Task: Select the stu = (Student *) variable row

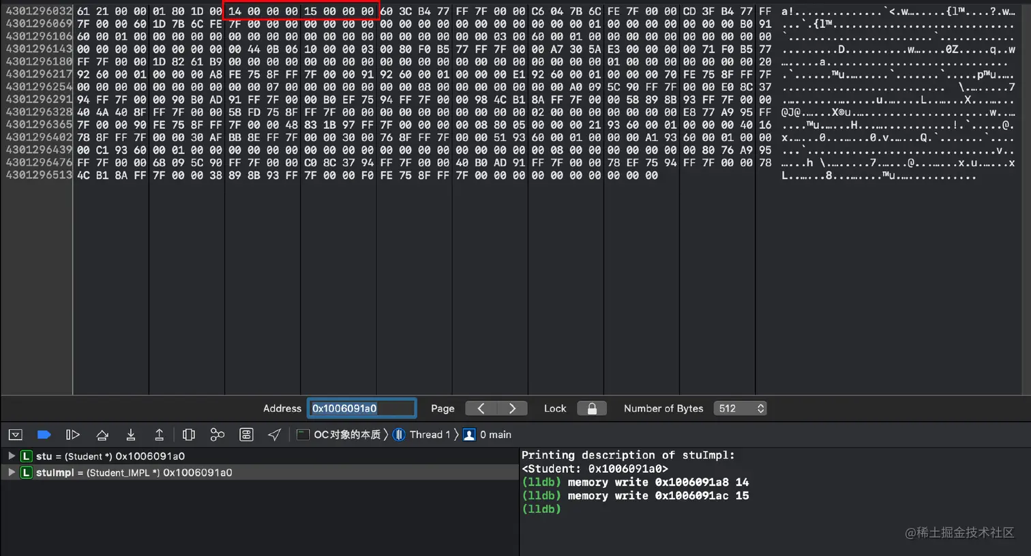Action: pos(259,456)
